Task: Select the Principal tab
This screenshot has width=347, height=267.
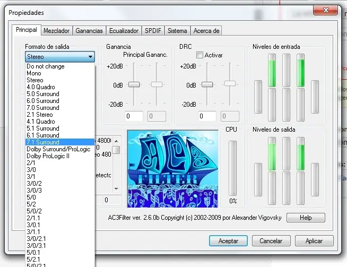Action: (x=27, y=30)
